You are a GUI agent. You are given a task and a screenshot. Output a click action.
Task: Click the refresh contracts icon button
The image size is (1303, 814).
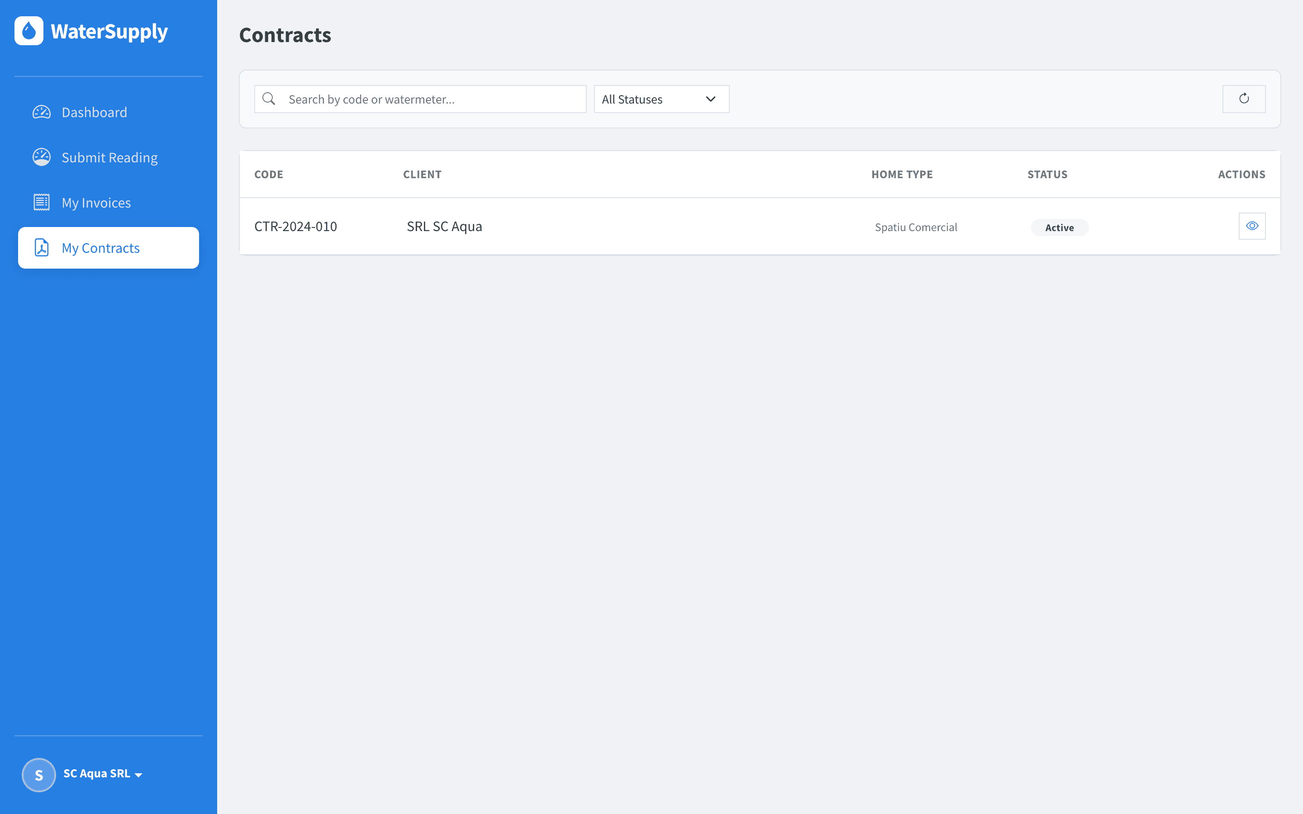point(1244,99)
